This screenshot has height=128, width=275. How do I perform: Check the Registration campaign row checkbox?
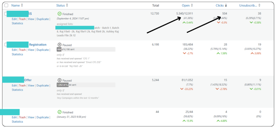click(x=6, y=45)
